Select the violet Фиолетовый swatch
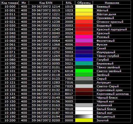133x124 pixels. pyautogui.click(x=84, y=41)
